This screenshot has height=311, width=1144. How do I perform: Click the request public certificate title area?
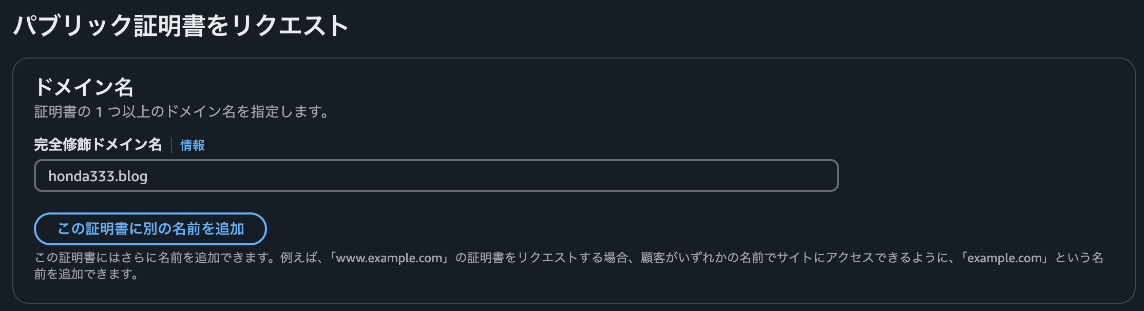181,23
